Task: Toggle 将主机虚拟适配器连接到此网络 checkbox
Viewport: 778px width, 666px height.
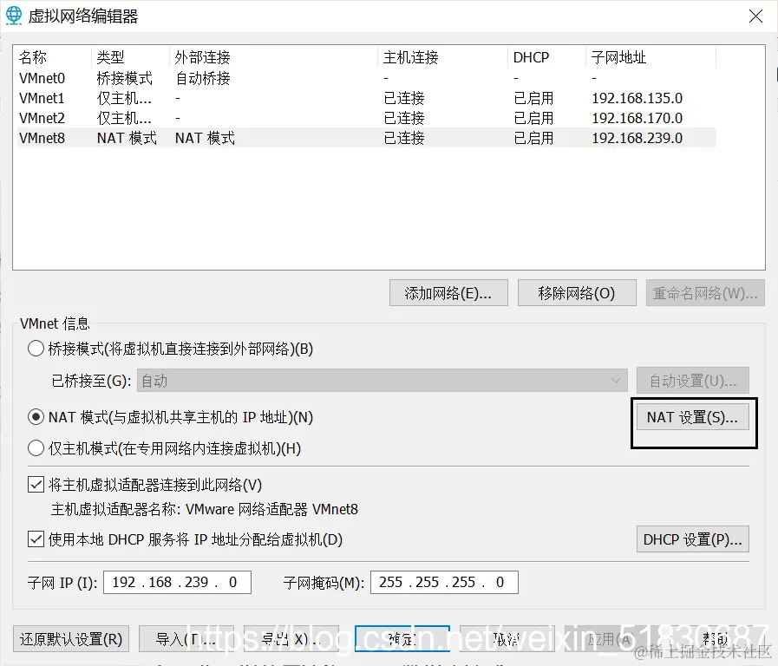Action: point(36,485)
